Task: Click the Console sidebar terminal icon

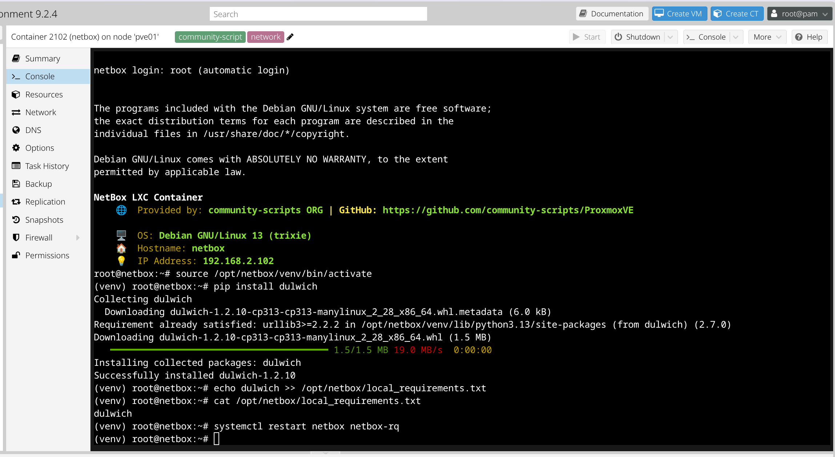Action: pos(16,76)
